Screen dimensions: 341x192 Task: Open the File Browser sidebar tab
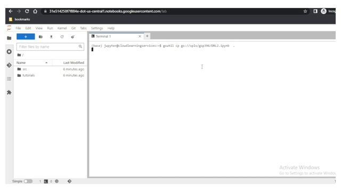click(9, 38)
